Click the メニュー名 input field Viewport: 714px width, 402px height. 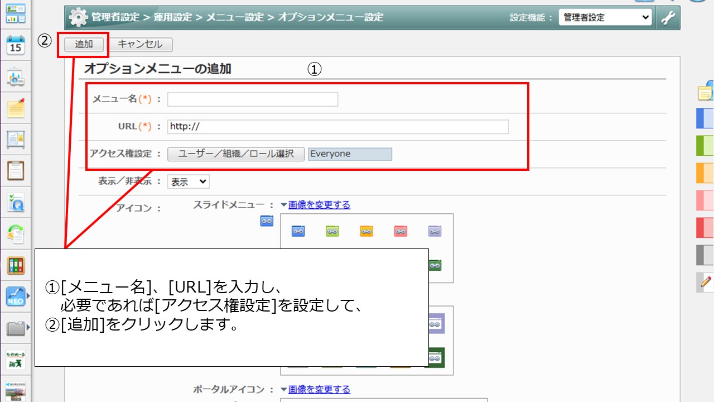(253, 99)
